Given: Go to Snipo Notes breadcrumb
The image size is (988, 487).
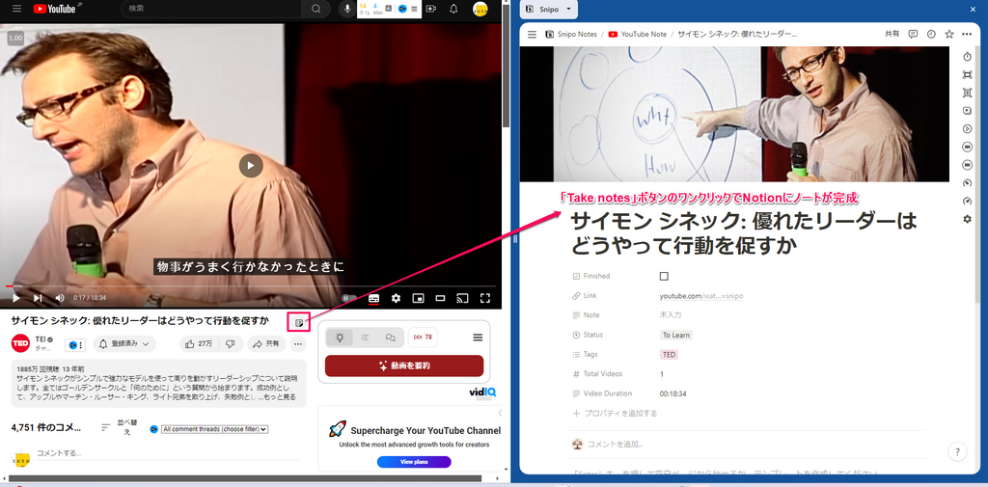Looking at the screenshot, I should click(x=571, y=34).
